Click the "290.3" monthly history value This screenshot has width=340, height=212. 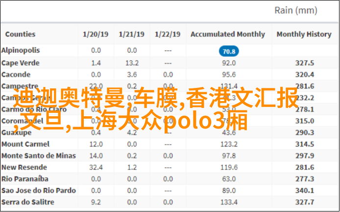click(x=305, y=133)
